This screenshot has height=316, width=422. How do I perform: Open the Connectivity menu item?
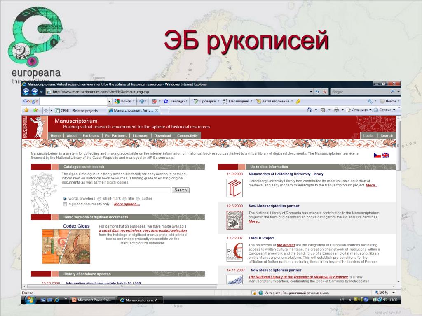[188, 136]
